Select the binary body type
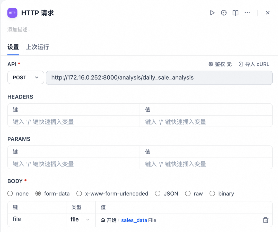Viewport: 278px width, 232px height. pyautogui.click(x=212, y=194)
